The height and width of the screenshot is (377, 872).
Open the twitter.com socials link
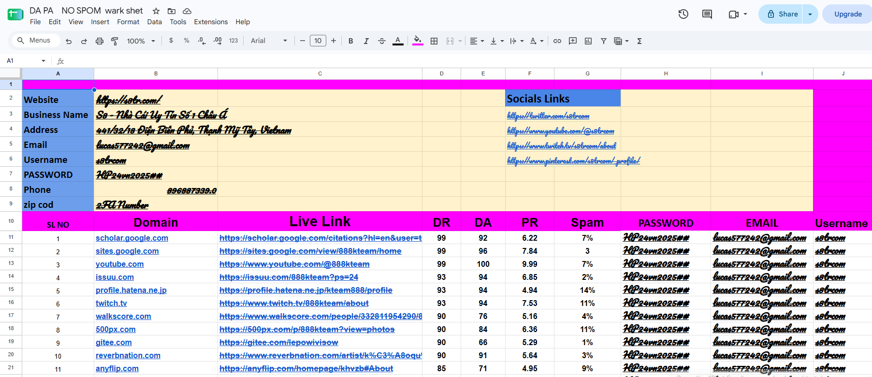(548, 116)
